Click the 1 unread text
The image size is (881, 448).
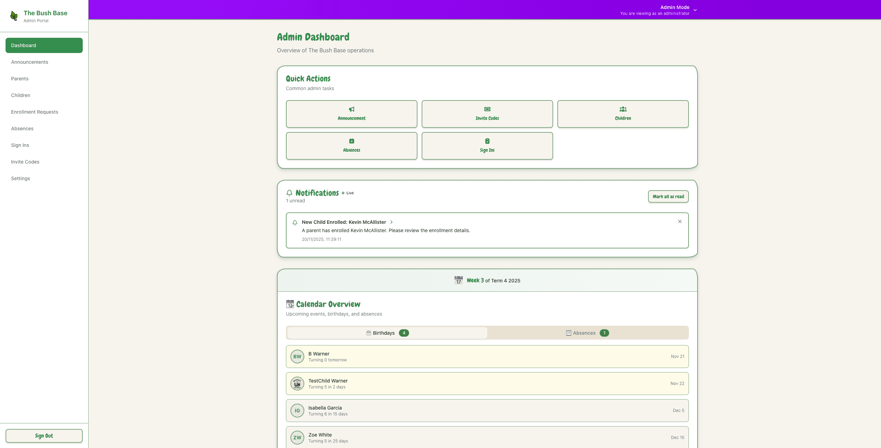pyautogui.click(x=295, y=201)
